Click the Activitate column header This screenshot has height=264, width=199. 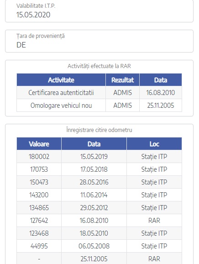pos(61,80)
